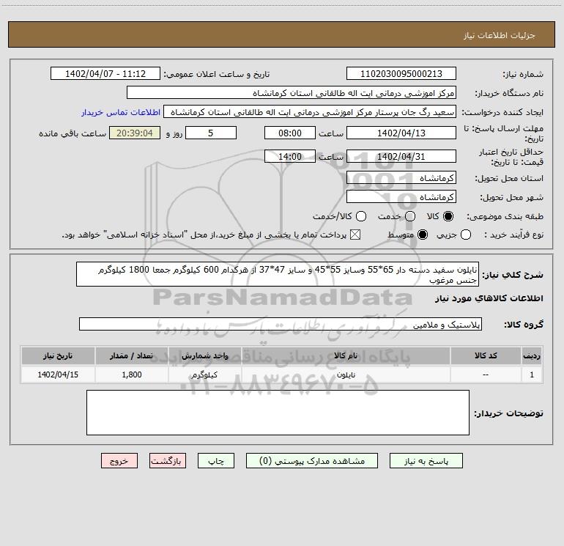Click the announcement date field 1402/04/07 - 11:12
This screenshot has height=546, width=564.
pyautogui.click(x=105, y=73)
